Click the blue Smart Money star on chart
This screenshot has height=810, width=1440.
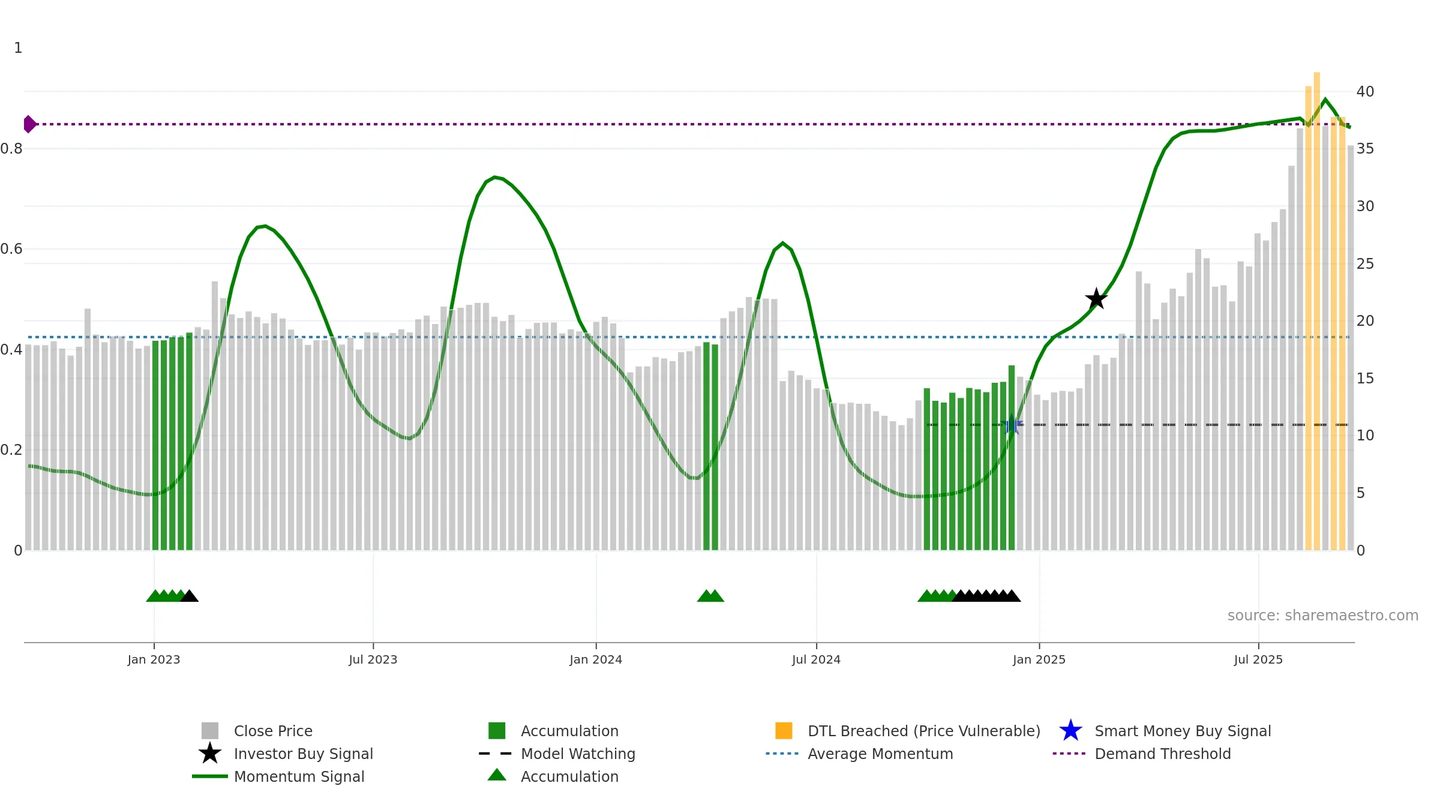pyautogui.click(x=1012, y=424)
